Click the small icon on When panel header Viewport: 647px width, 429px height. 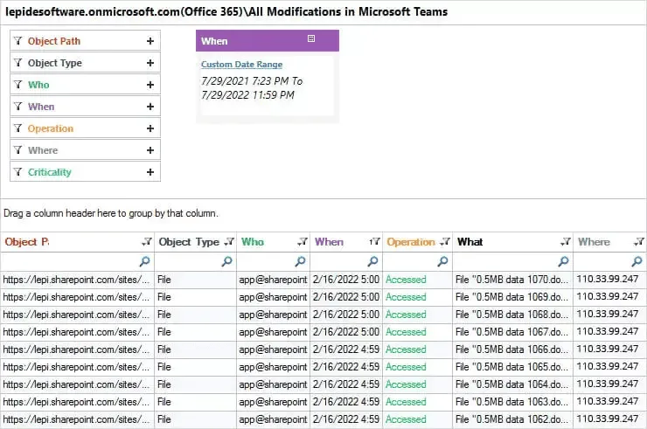[311, 39]
